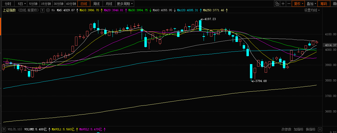The image size is (337, 133).
Task: Open the 5日 period dropdown
Action: (x=22, y=4)
